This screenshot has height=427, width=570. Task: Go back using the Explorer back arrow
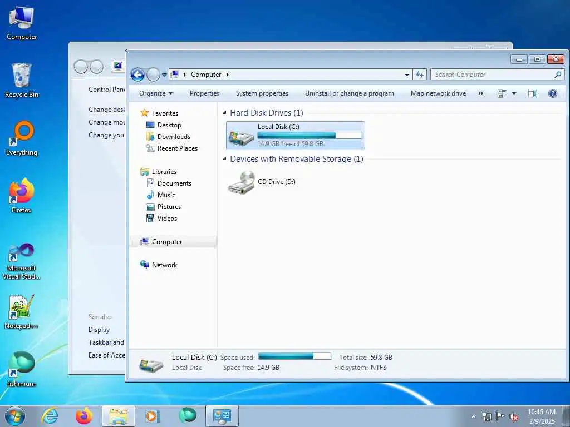(137, 75)
